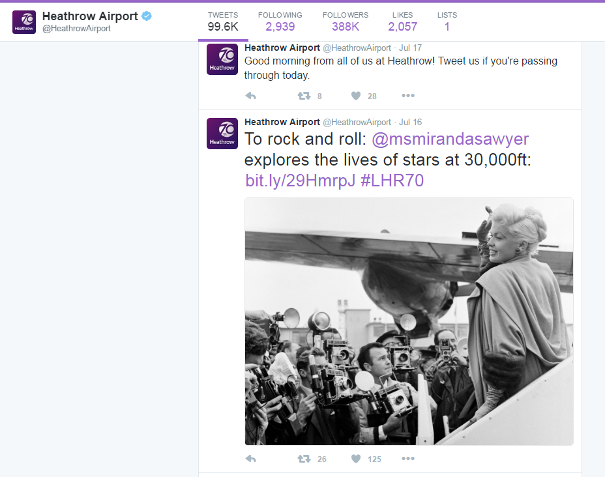Click the Heathrow logo in the header bar

[x=24, y=22]
